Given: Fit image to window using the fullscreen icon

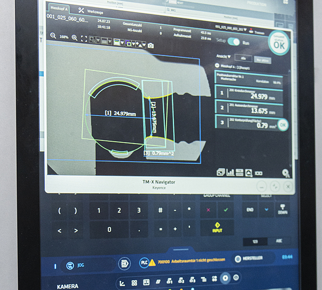Looking at the screenshot, I should pos(84,39).
